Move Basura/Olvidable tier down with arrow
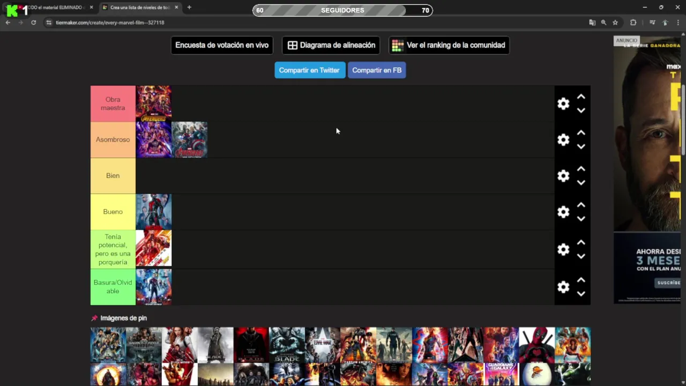Viewport: 686px width, 386px height. point(581,294)
